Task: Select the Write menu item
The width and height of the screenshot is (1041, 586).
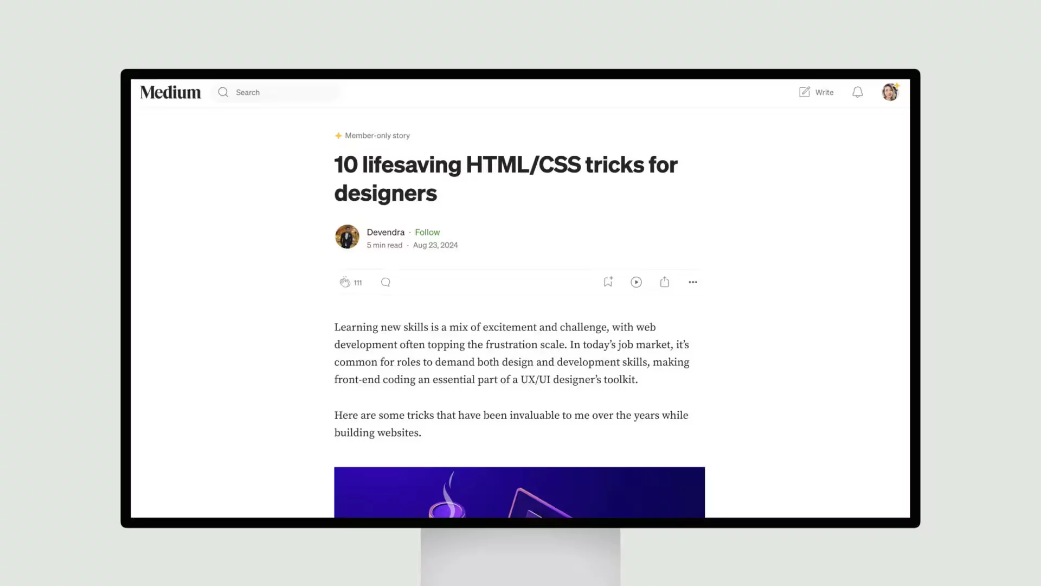Action: (816, 92)
